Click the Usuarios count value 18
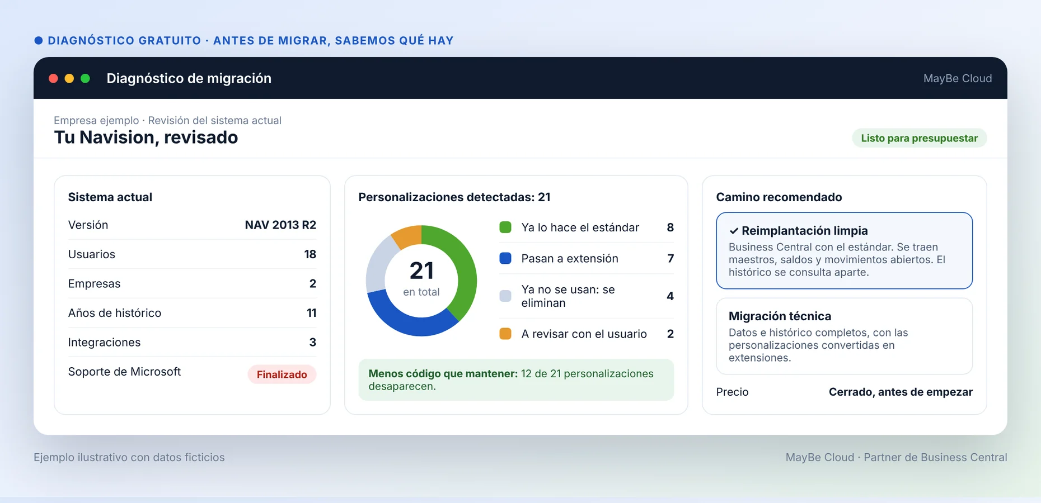This screenshot has height=503, width=1041. click(310, 254)
